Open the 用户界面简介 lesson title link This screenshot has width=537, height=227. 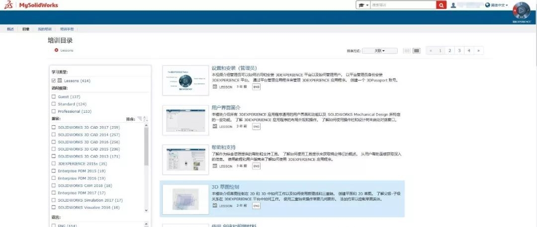tap(226, 107)
